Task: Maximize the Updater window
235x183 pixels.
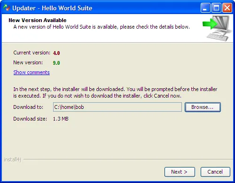Action: (x=216, y=8)
